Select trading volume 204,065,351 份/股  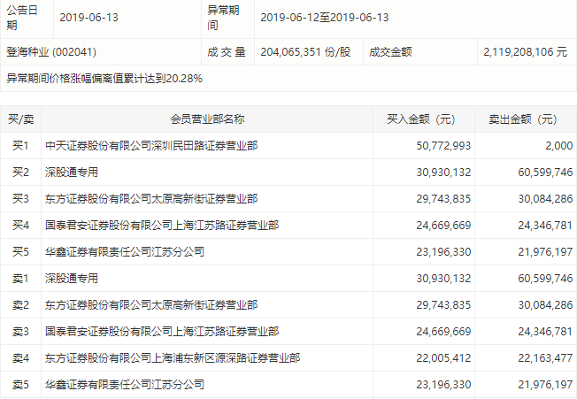pos(305,52)
